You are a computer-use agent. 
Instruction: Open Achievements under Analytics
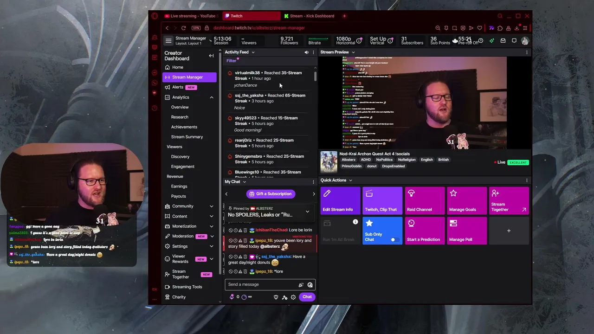coord(184,127)
